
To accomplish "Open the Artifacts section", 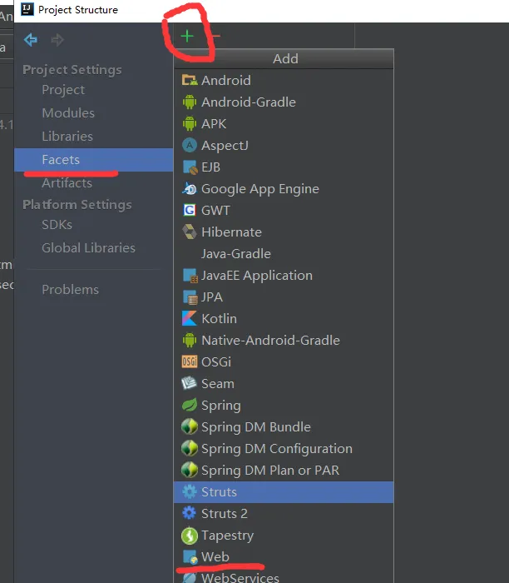I will (x=67, y=183).
